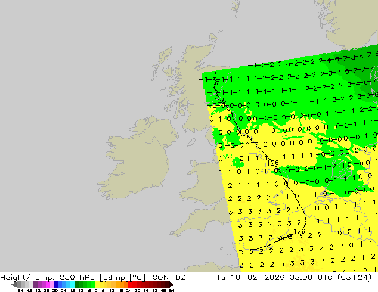378x292 pixels.
Task: Pick the bright magenta legend swatch
Action: [x=48, y=284]
